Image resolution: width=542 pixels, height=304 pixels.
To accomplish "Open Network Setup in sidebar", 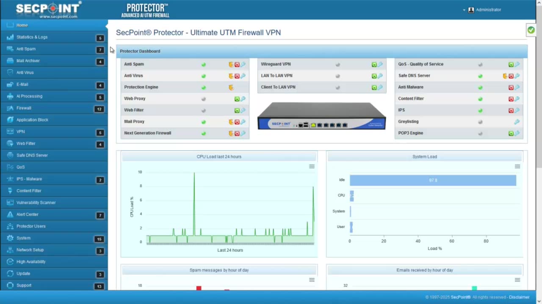I will 54,250.
